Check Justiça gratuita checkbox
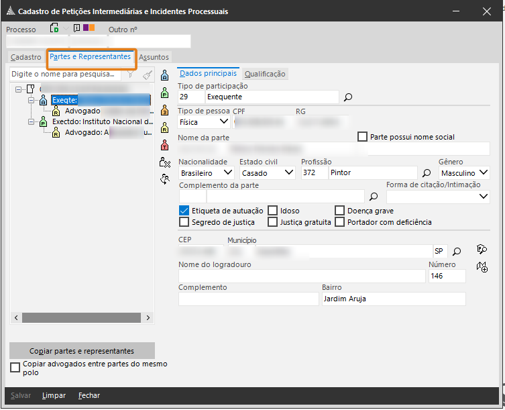 click(x=272, y=221)
